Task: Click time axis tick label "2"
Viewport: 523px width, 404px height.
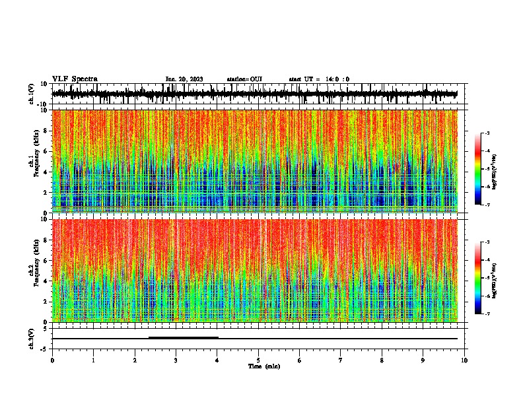Action: click(x=135, y=360)
